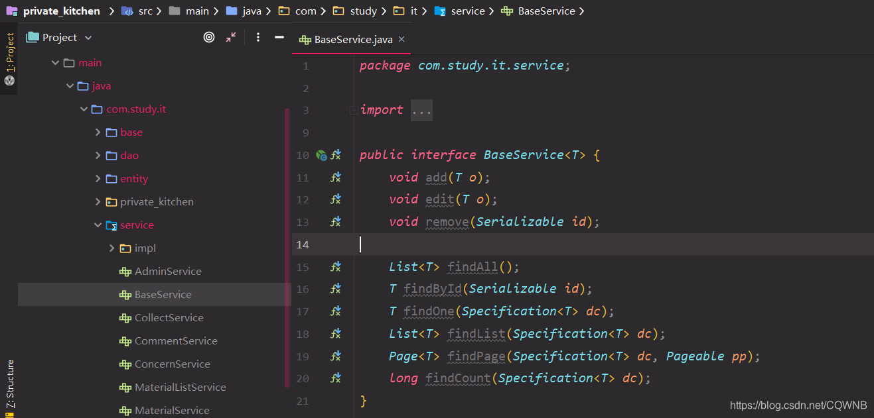The width and height of the screenshot is (874, 418).
Task: Open the Project view dropdown
Action: 88,38
